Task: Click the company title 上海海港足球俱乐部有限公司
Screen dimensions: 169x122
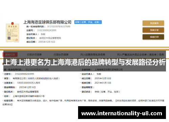Action: (47, 22)
